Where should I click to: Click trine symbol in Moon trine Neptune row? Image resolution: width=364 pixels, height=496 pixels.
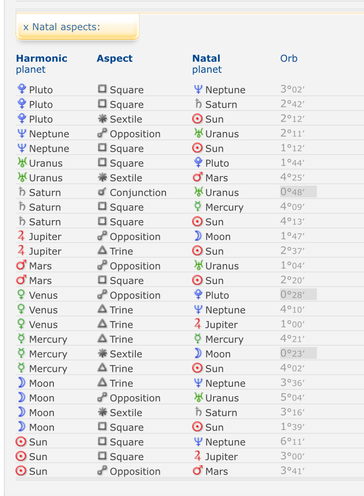click(x=102, y=383)
